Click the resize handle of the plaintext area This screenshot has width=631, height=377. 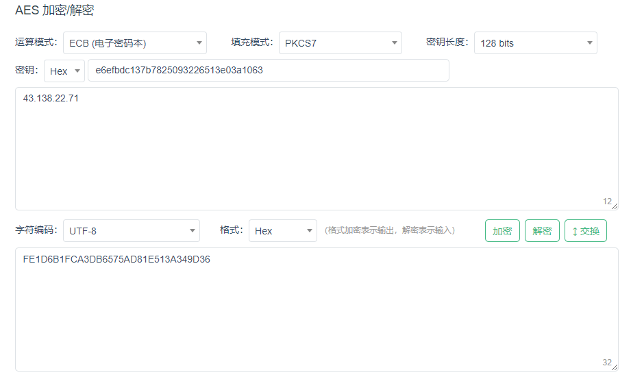click(x=615, y=206)
